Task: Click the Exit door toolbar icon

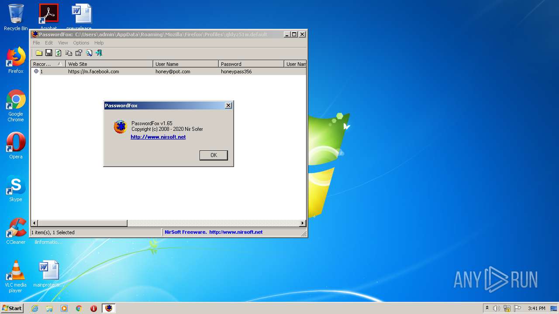Action: 99,53
